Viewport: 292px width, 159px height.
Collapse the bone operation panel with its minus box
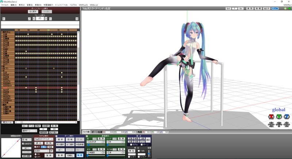coord(56,136)
